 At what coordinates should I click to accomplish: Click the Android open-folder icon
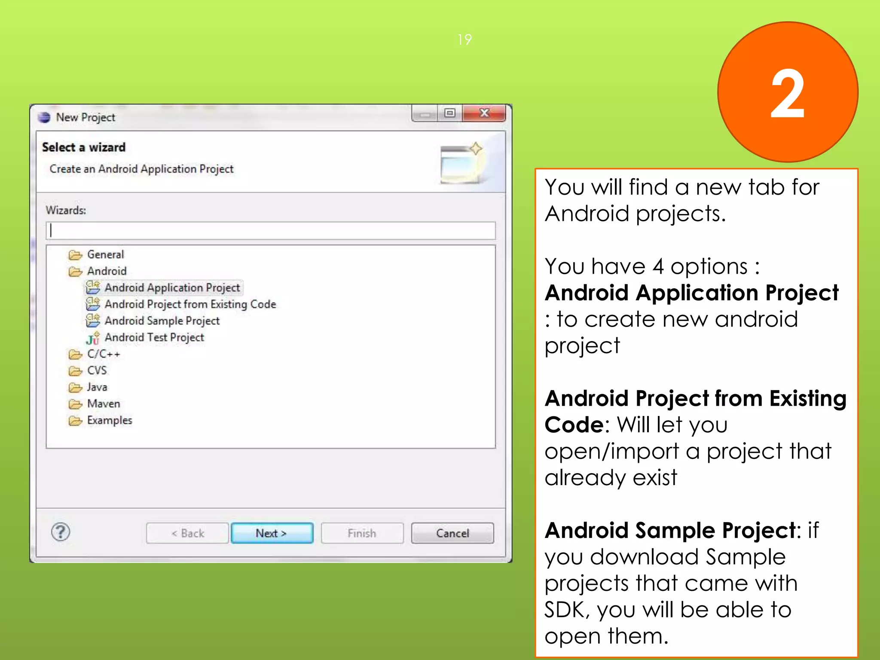pyautogui.click(x=75, y=272)
